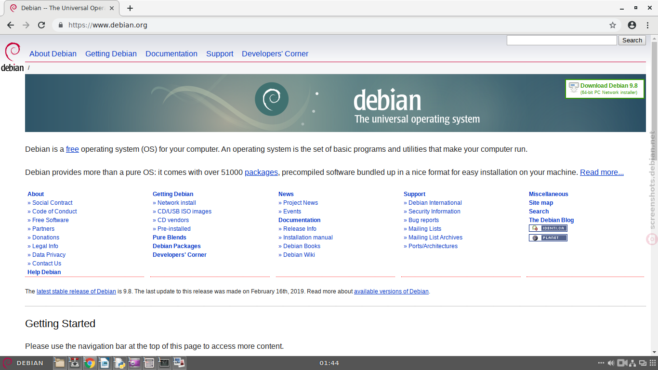
Task: Open 'available versions of Debian' link
Action: point(391,291)
